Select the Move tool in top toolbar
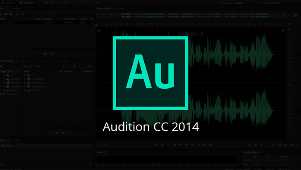Image resolution: width=301 pixels, height=170 pixels. click(x=59, y=3)
